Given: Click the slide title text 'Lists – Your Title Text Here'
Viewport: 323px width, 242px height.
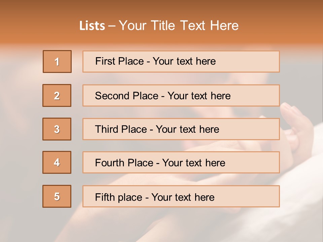Looking at the screenshot, I should 159,26.
